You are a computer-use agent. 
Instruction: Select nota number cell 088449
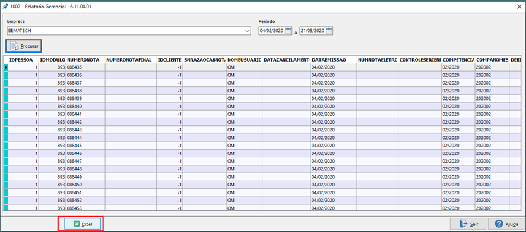[x=85, y=176]
